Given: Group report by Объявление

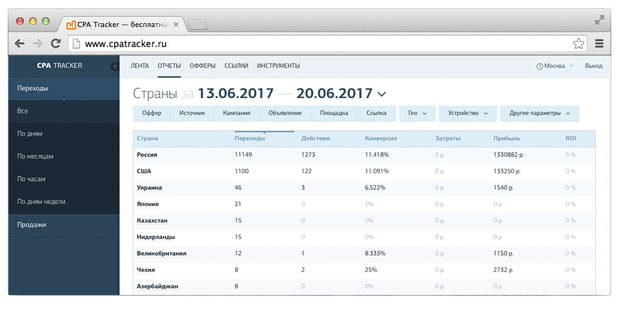Looking at the screenshot, I should (x=285, y=113).
